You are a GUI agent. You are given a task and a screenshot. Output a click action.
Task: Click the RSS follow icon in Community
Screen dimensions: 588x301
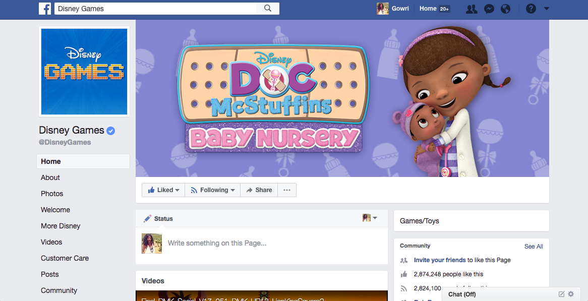coord(404,288)
